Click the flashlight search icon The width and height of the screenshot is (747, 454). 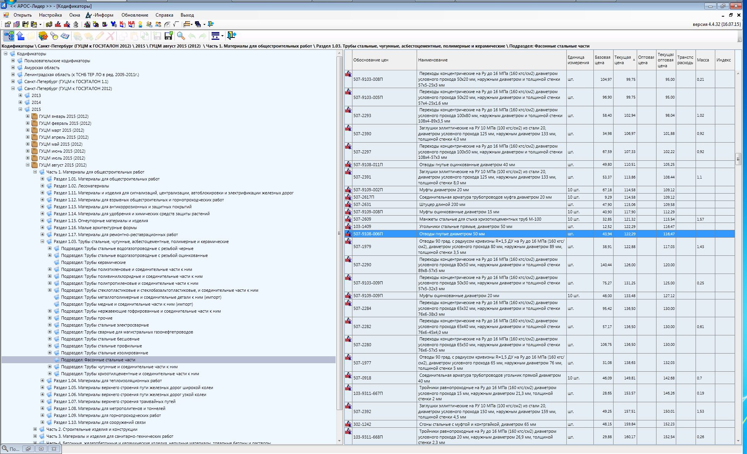54,36
